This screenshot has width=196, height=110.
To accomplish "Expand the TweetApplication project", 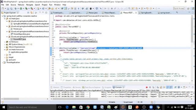I will point(2,62).
